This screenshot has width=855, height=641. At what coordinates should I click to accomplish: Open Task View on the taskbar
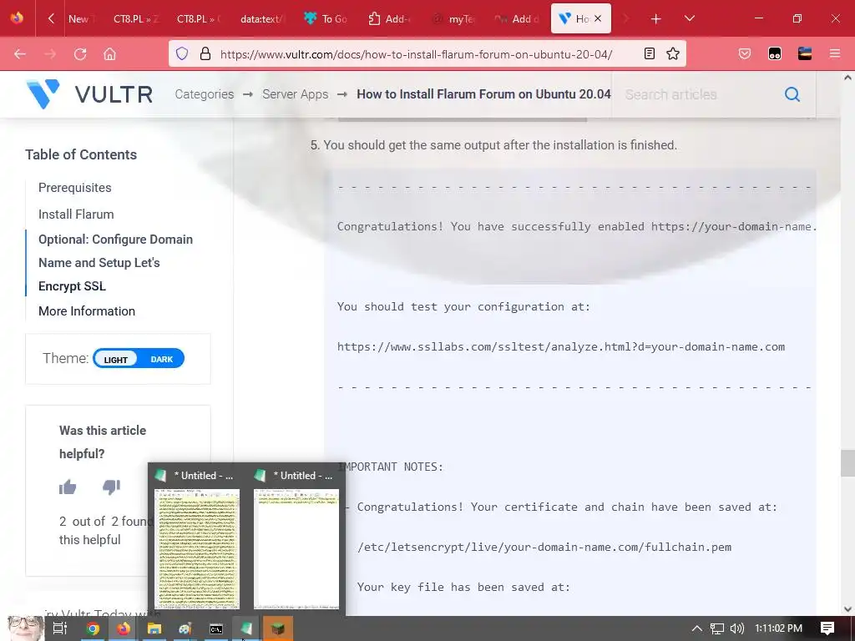click(60, 628)
